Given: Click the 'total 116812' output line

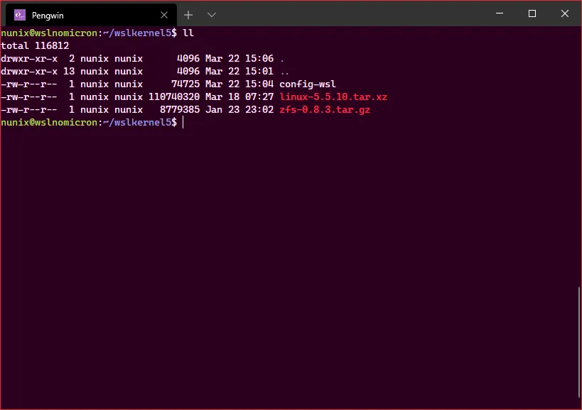Looking at the screenshot, I should coord(35,46).
